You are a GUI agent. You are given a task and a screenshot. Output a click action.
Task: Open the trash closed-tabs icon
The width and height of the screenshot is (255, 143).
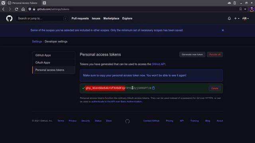(x=235, y=3)
